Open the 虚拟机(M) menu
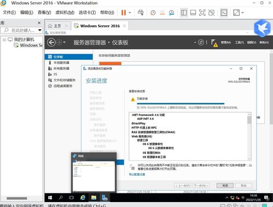Viewport: 273px width, 207px height. (x=65, y=13)
